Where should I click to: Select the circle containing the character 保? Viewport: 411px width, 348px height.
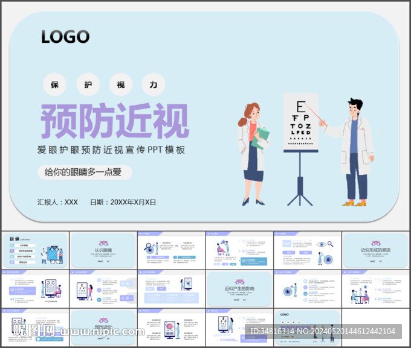pos(54,84)
